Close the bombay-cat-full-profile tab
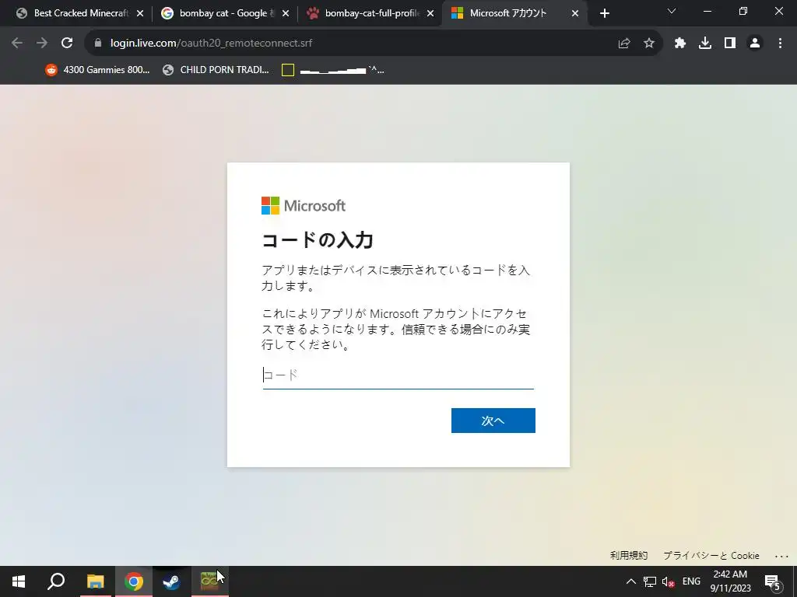The height and width of the screenshot is (597, 797). tap(430, 14)
